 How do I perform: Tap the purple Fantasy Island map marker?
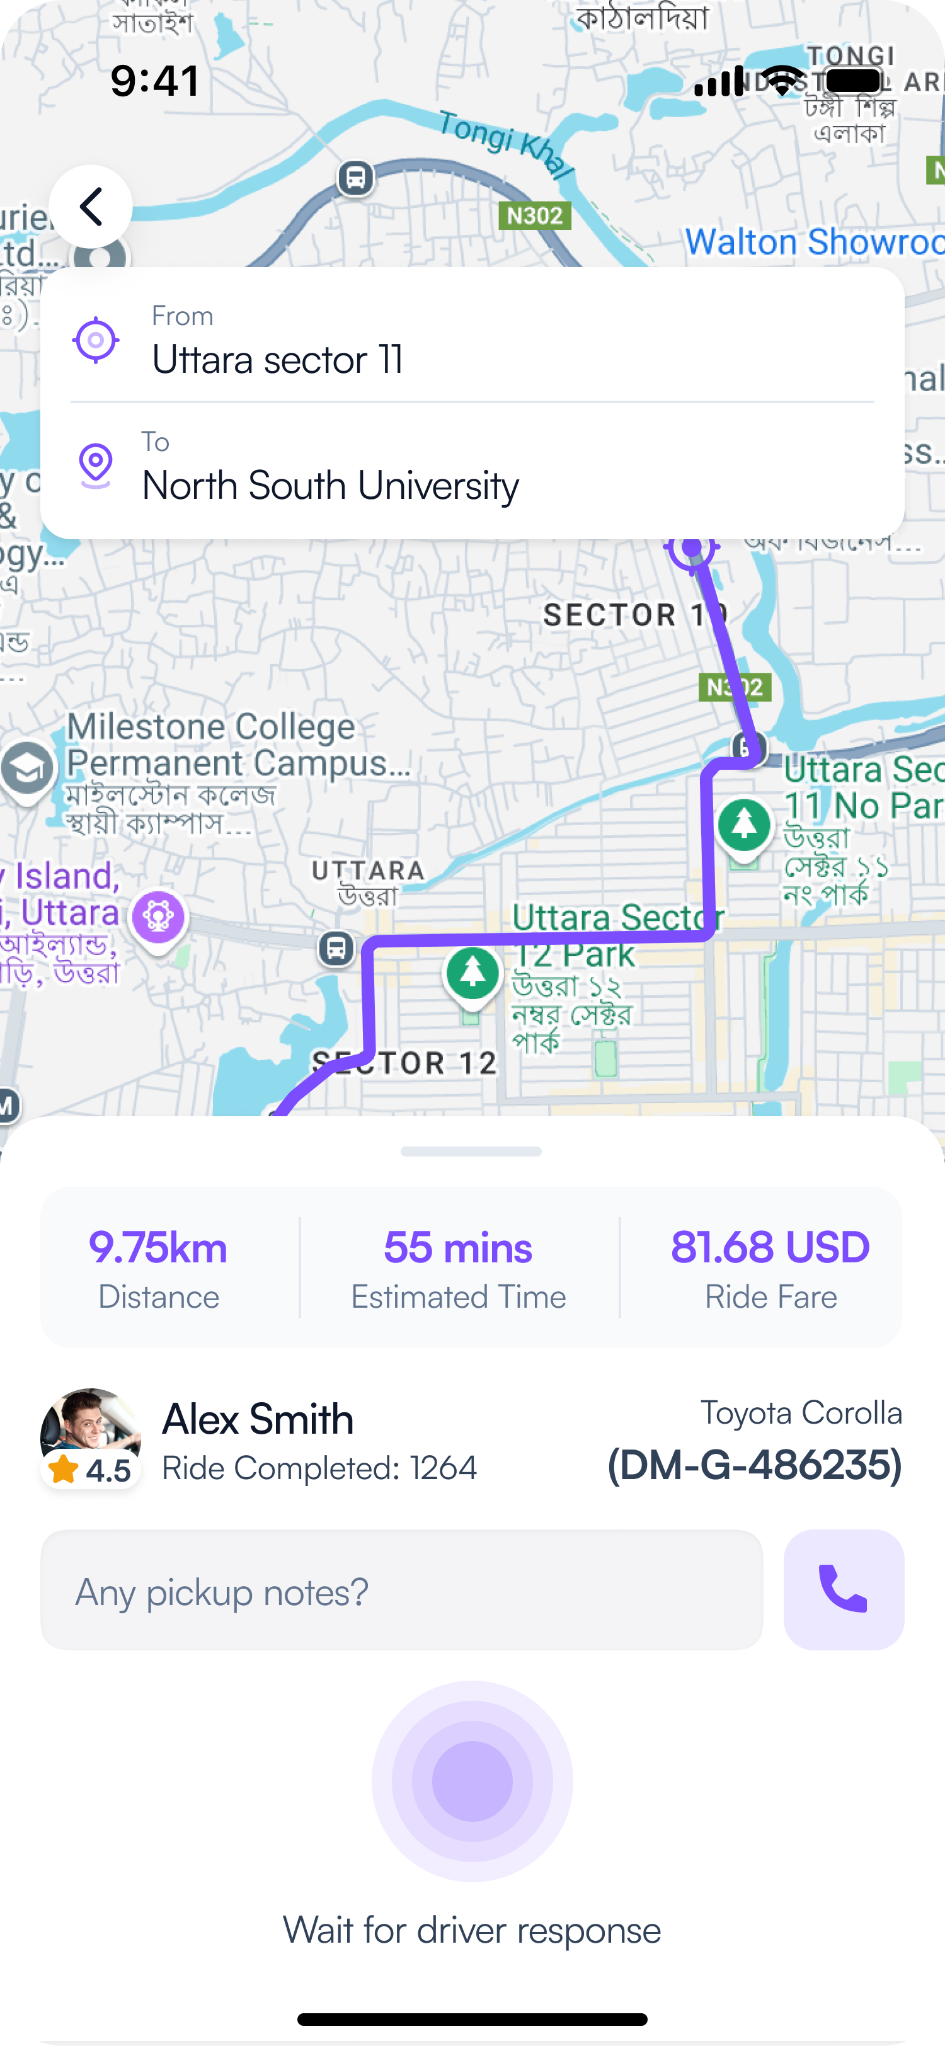(x=159, y=918)
